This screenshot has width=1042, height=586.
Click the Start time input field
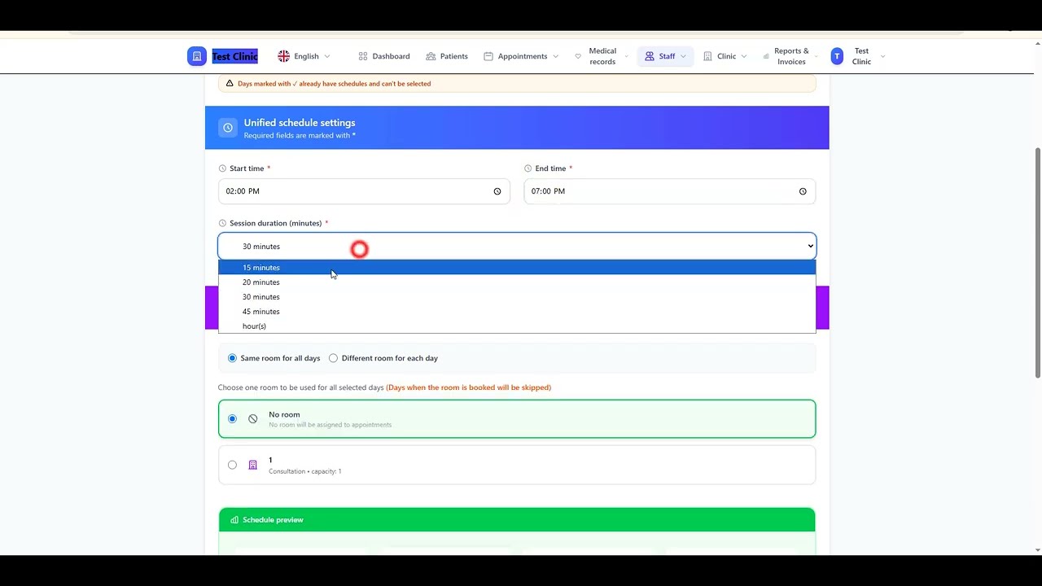click(x=364, y=191)
